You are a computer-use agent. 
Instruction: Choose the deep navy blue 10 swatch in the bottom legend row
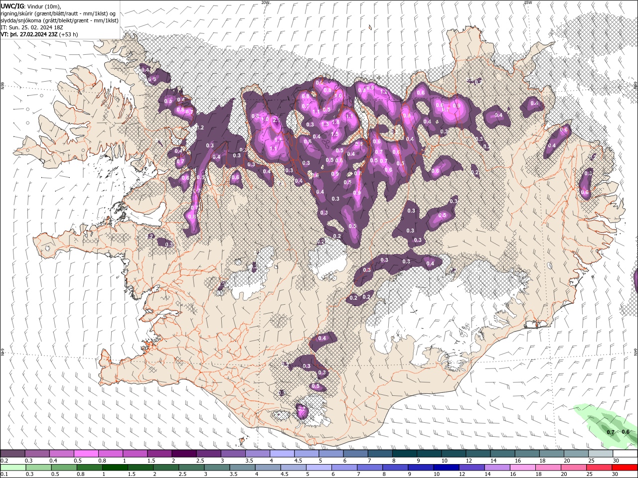tap(446, 467)
